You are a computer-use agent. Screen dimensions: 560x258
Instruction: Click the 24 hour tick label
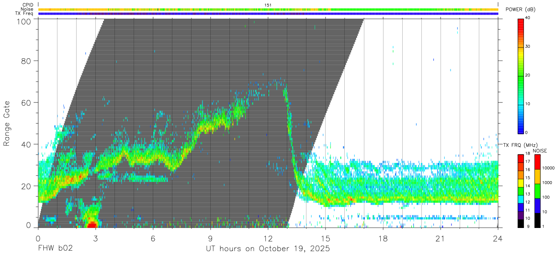point(498,238)
